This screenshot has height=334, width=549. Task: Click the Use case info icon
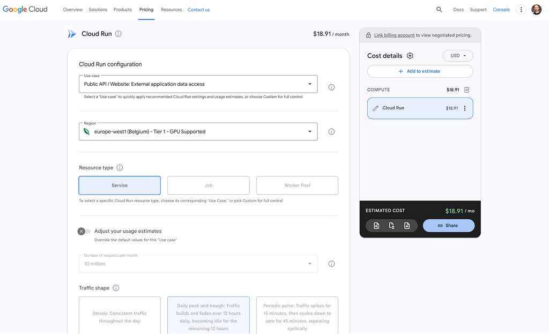point(331,87)
